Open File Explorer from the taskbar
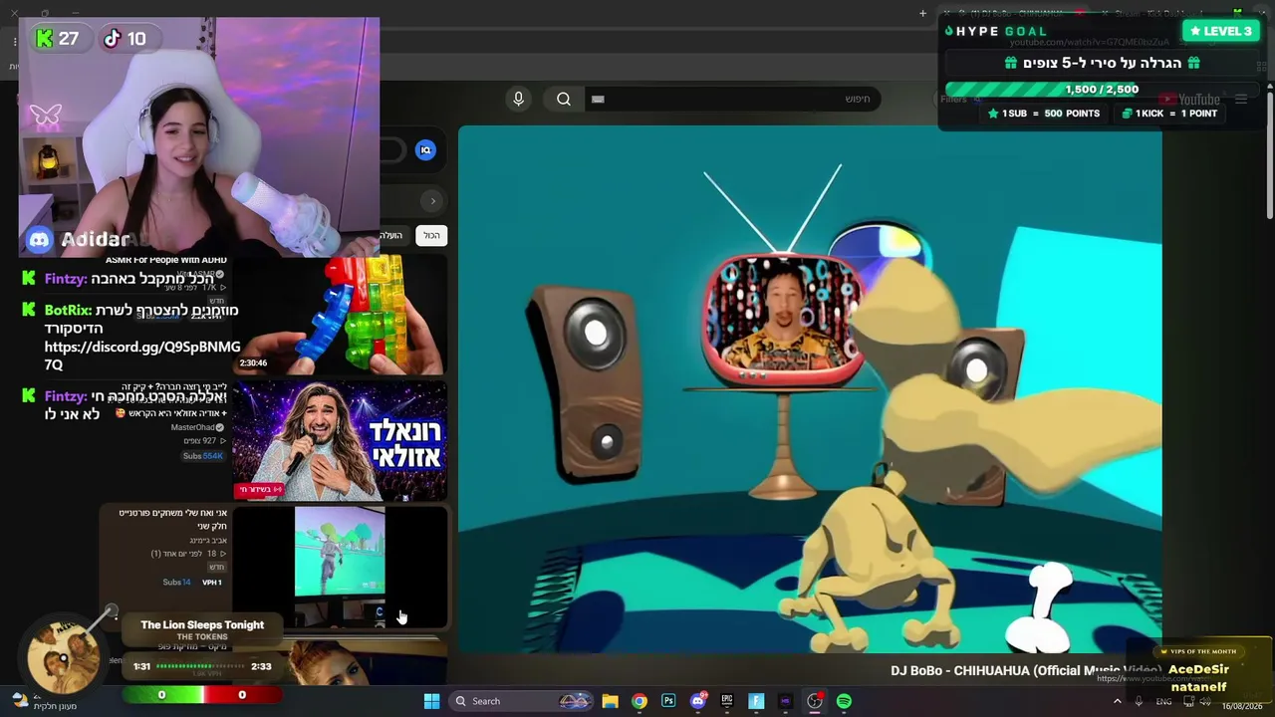This screenshot has height=717, width=1275. [x=611, y=701]
